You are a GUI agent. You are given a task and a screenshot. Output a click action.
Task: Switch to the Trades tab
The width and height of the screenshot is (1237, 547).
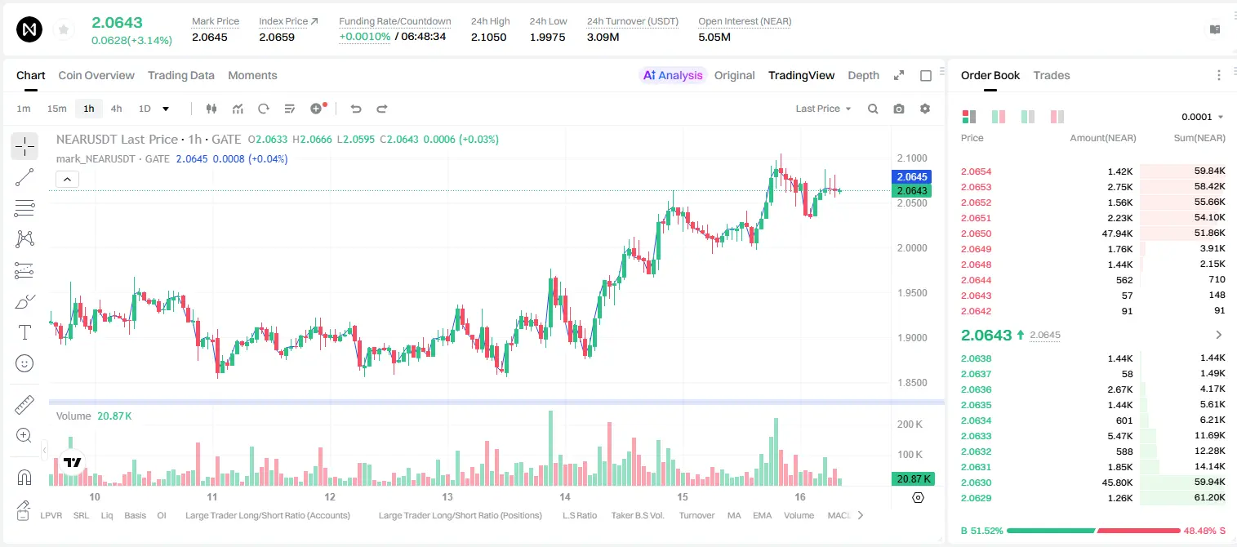[1052, 75]
